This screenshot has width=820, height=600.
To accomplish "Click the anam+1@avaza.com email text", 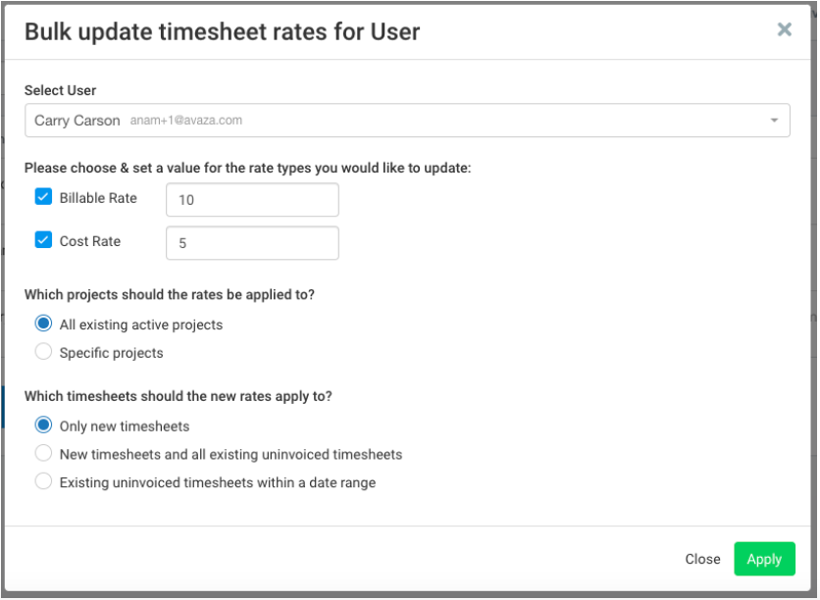I will coord(185,121).
